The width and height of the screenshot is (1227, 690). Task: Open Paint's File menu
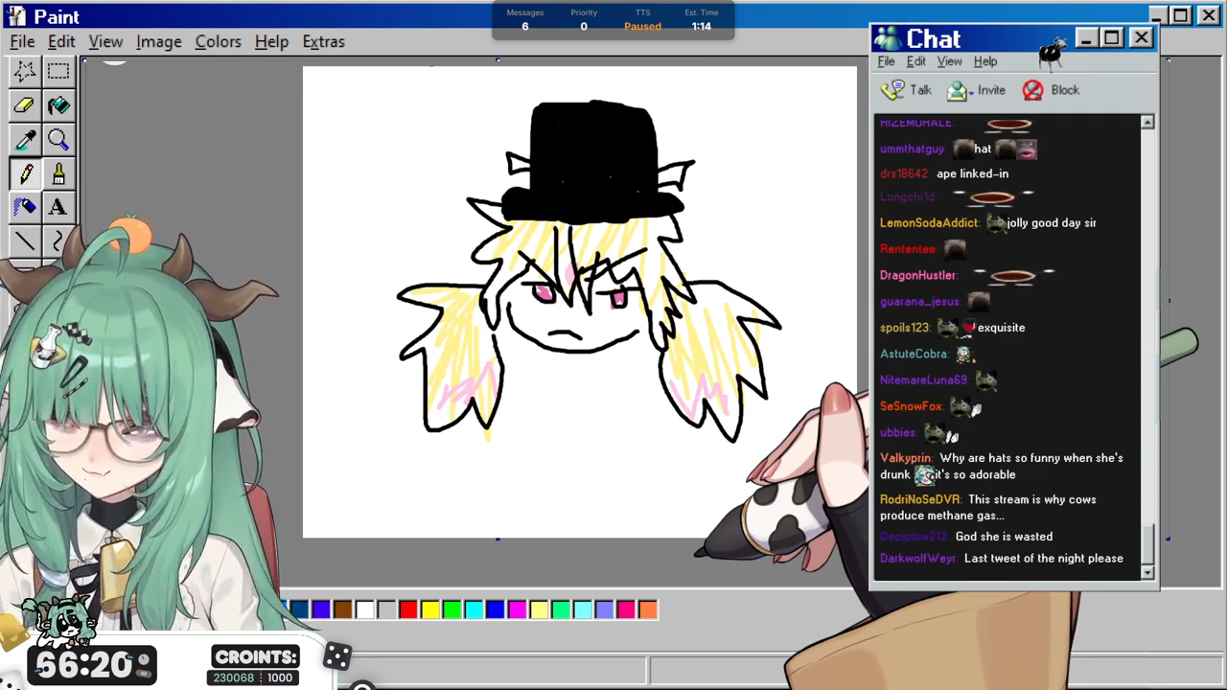(x=22, y=41)
